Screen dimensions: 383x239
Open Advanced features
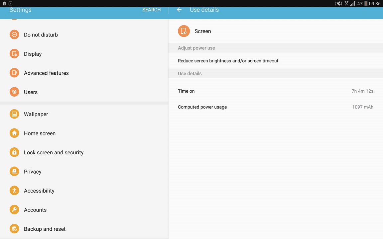(x=84, y=73)
